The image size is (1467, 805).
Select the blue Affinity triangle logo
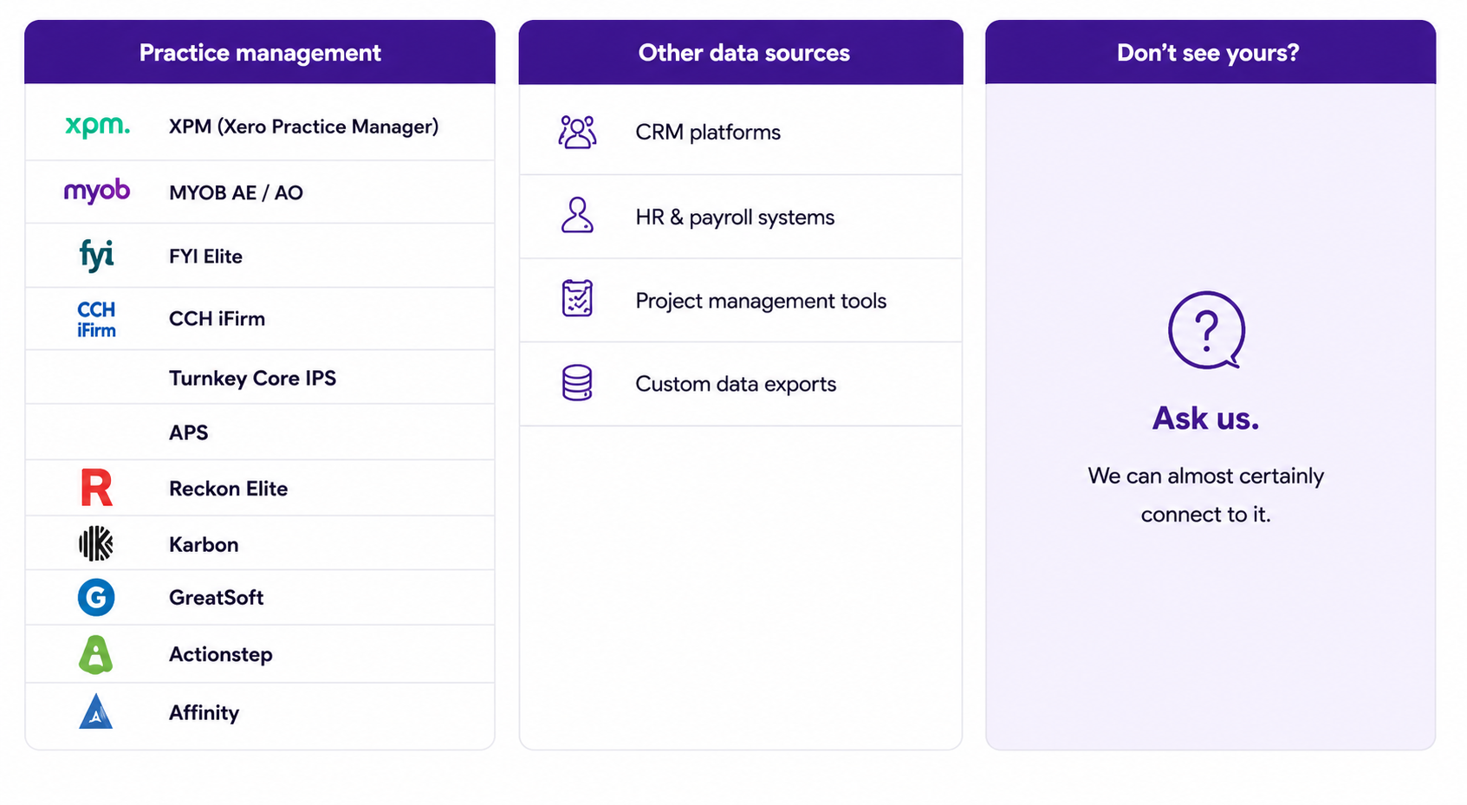(x=96, y=711)
